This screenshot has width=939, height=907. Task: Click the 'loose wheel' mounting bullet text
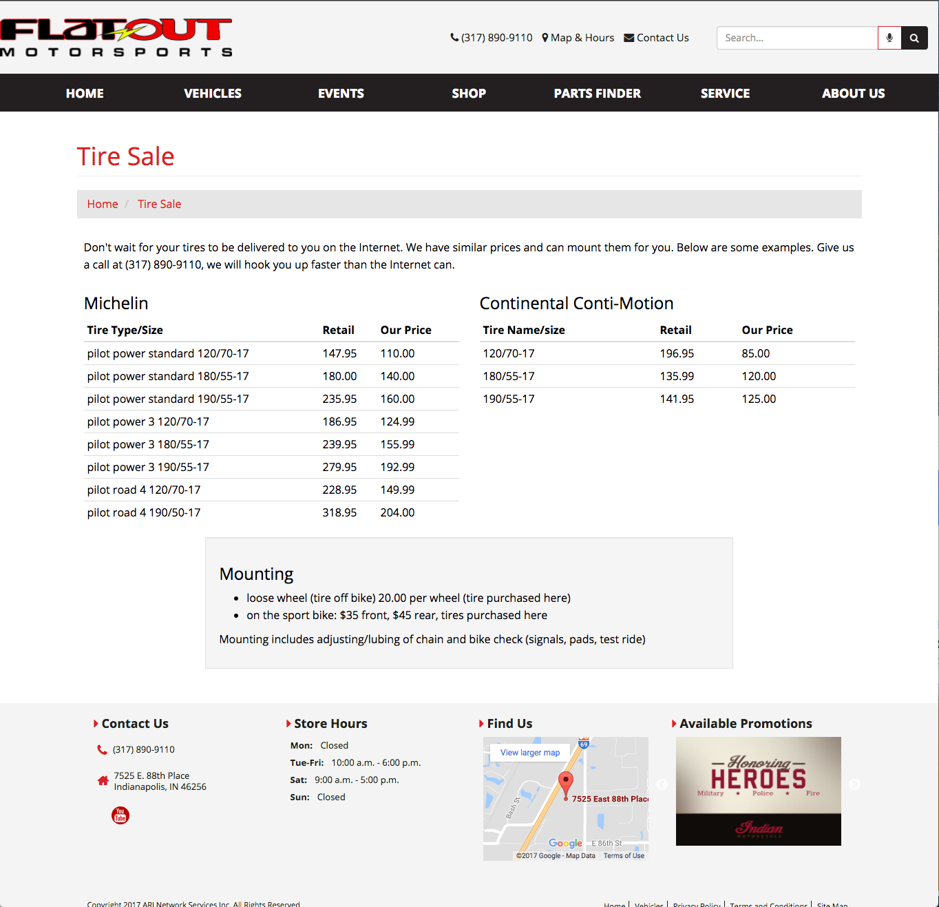point(408,598)
